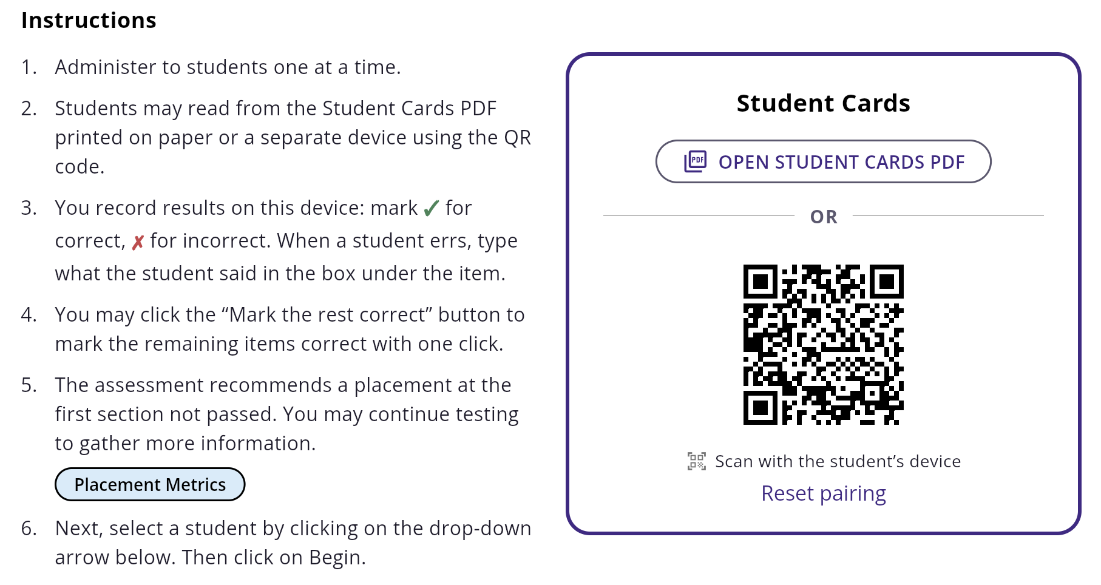Click the Instructions heading
Screen dimensions: 1101x585
(x=89, y=20)
